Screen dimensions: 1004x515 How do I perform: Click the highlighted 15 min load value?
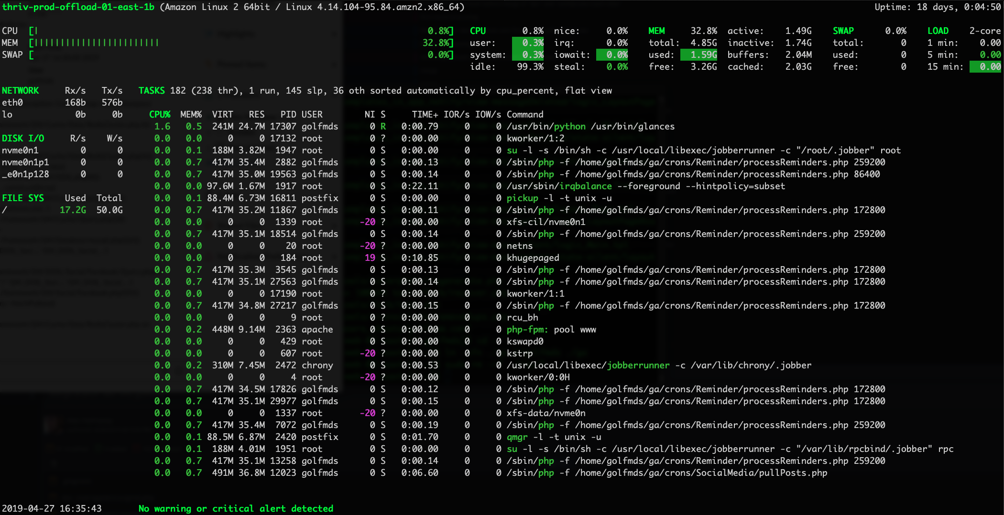pos(986,66)
